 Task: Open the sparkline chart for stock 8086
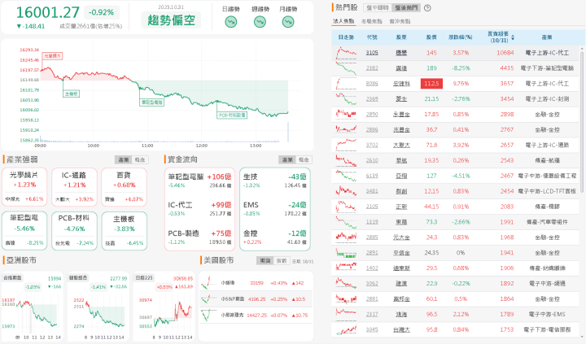click(346, 83)
